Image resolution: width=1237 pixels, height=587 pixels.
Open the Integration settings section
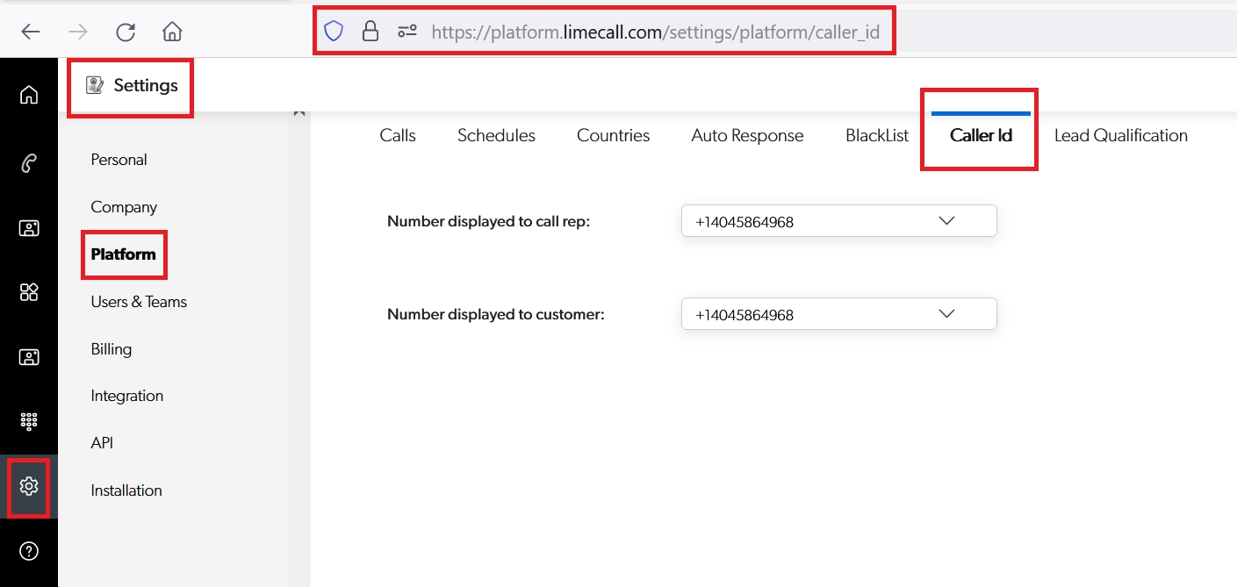pos(127,396)
